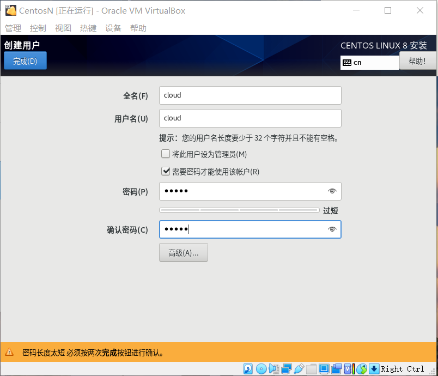Viewport: 438px width, 376px height.
Task: Open the 高级(A)... advanced settings dialog
Action: pos(183,252)
